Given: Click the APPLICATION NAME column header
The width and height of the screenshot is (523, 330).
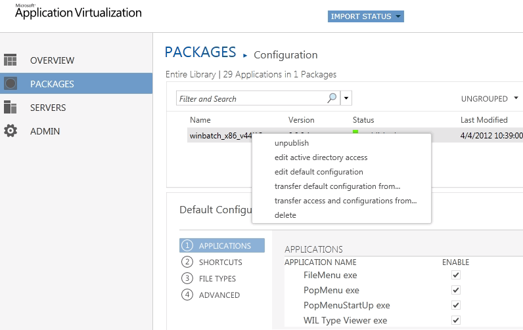Looking at the screenshot, I should (321, 262).
